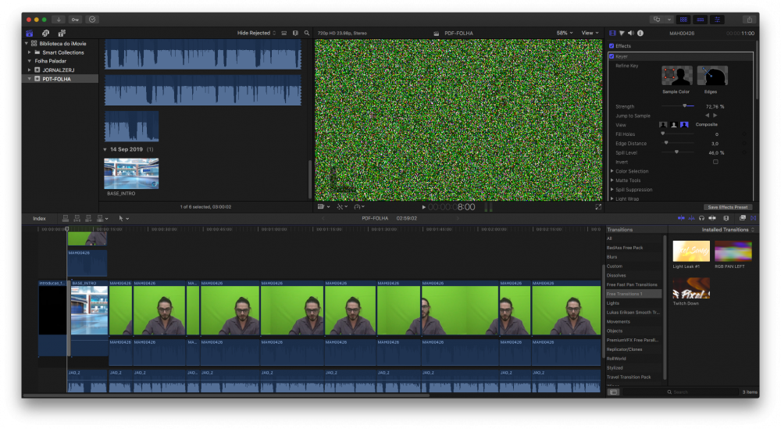Add keyframe for Fill Holes

[744, 134]
